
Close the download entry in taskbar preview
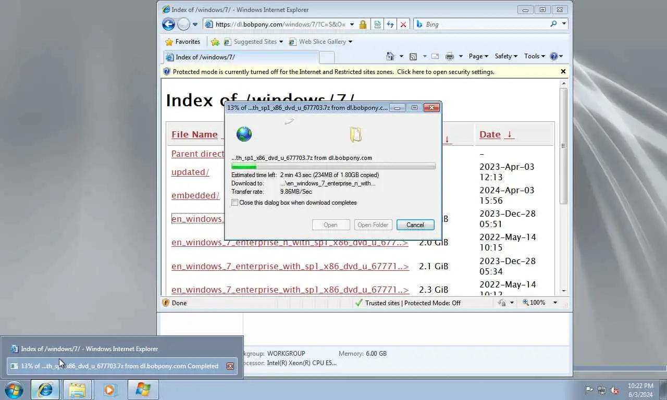pos(230,366)
